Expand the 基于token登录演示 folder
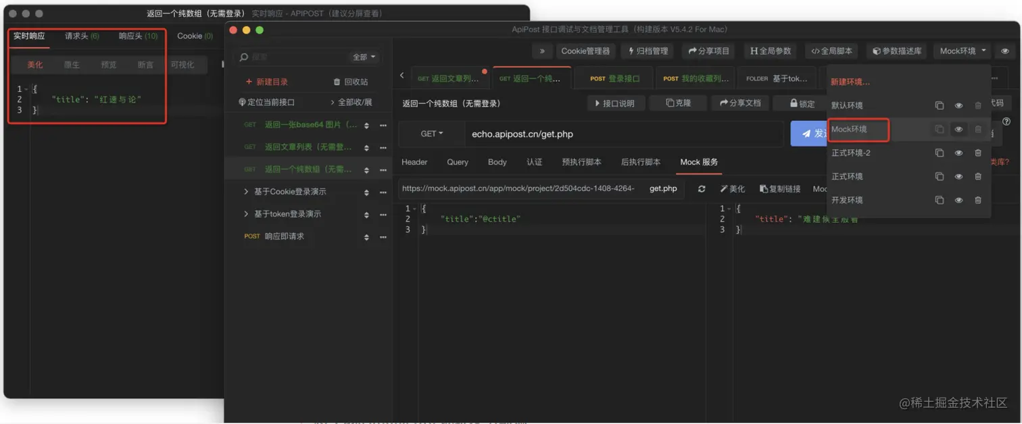1022x424 pixels. (283, 214)
